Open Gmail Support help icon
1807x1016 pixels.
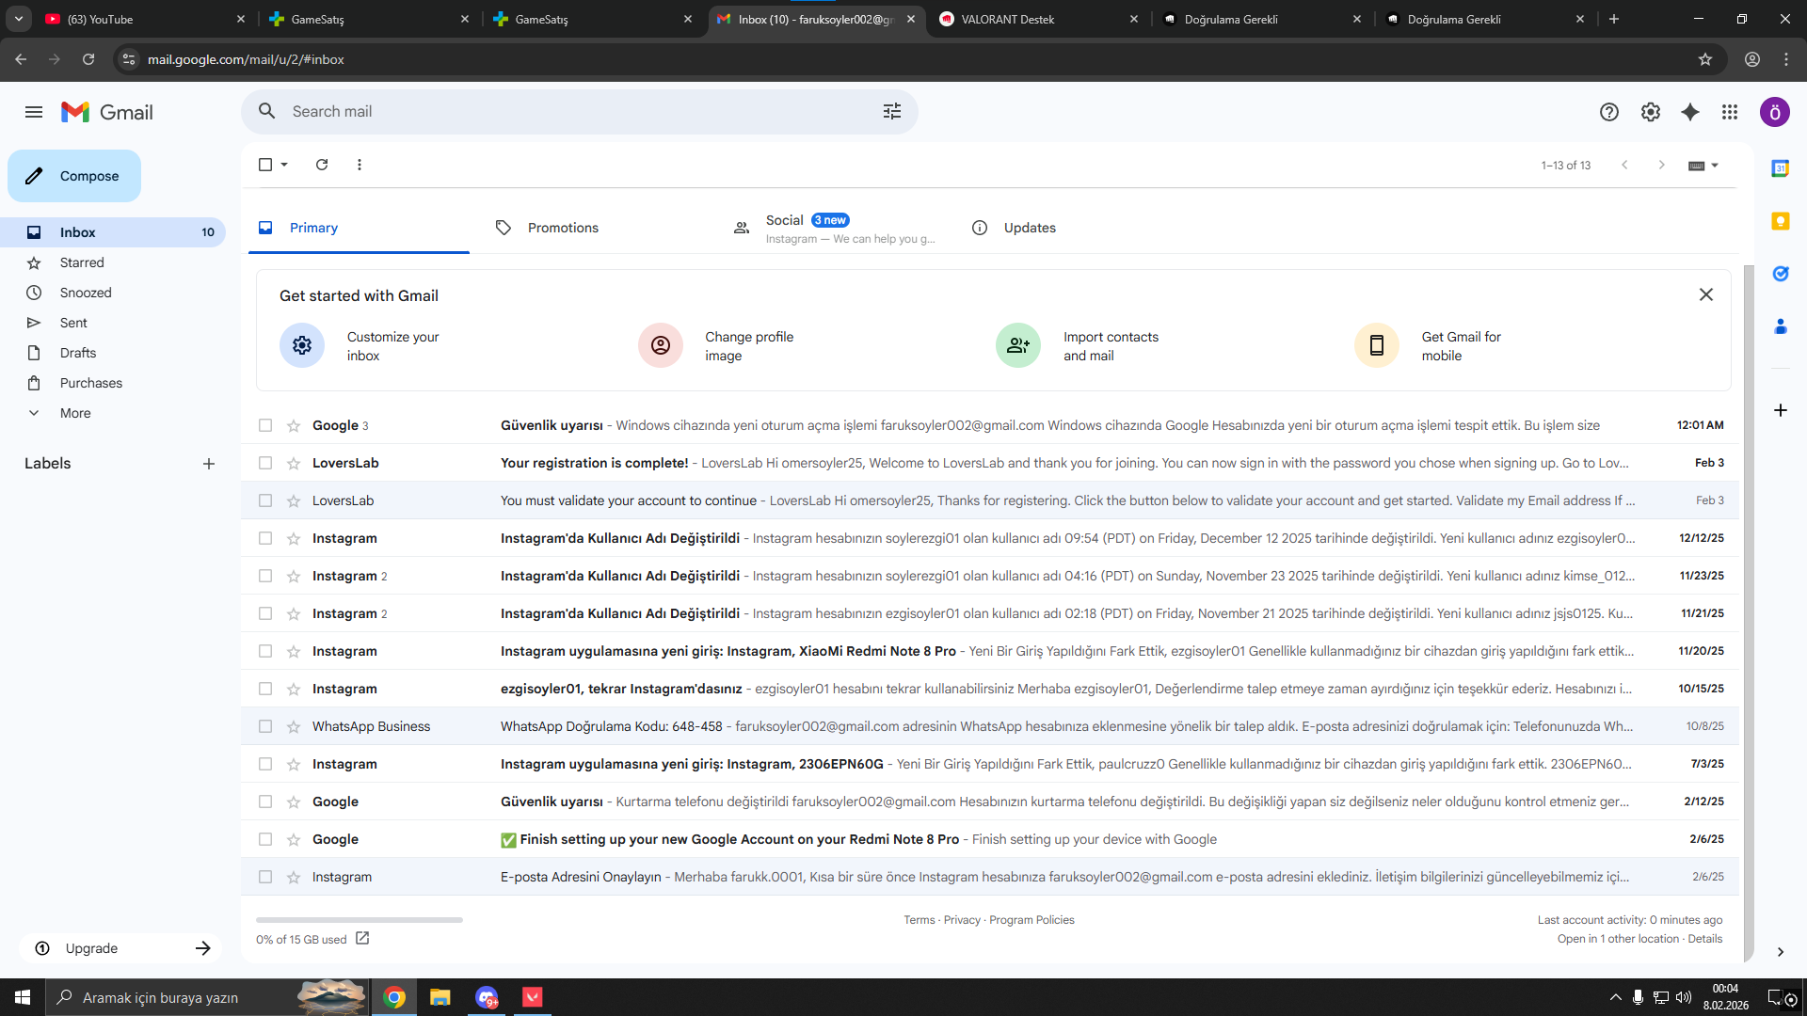1609,112
